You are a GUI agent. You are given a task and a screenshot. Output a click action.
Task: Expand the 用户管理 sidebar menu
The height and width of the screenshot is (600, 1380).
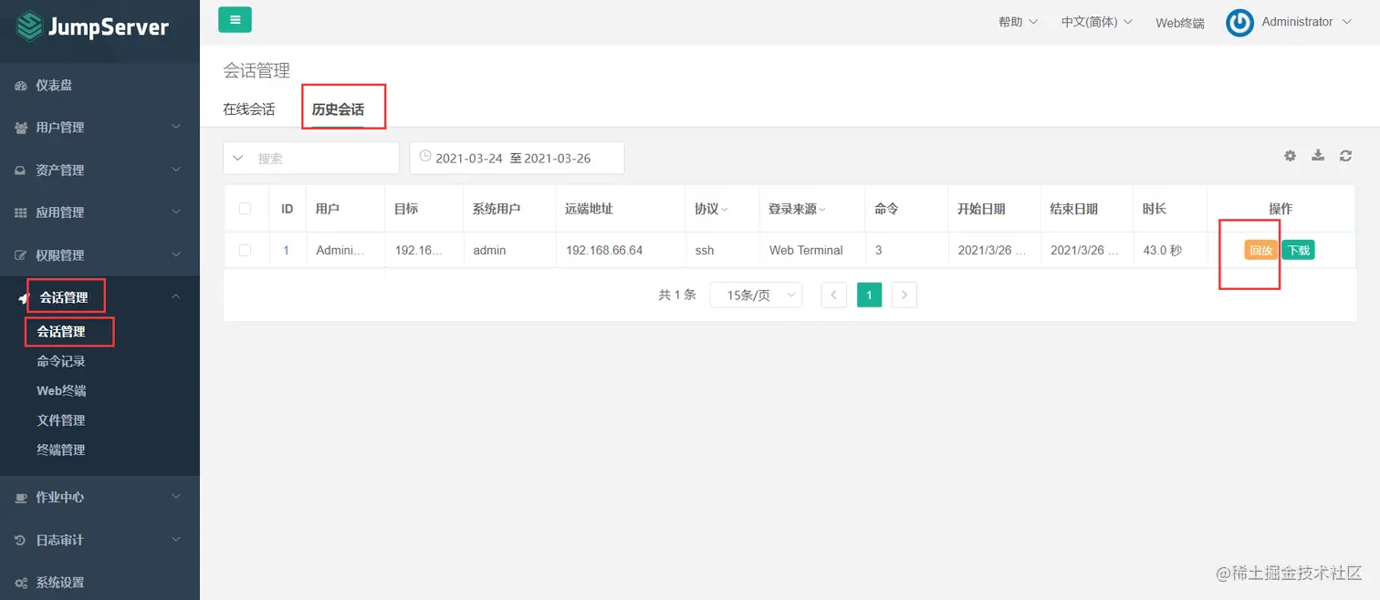tap(99, 128)
